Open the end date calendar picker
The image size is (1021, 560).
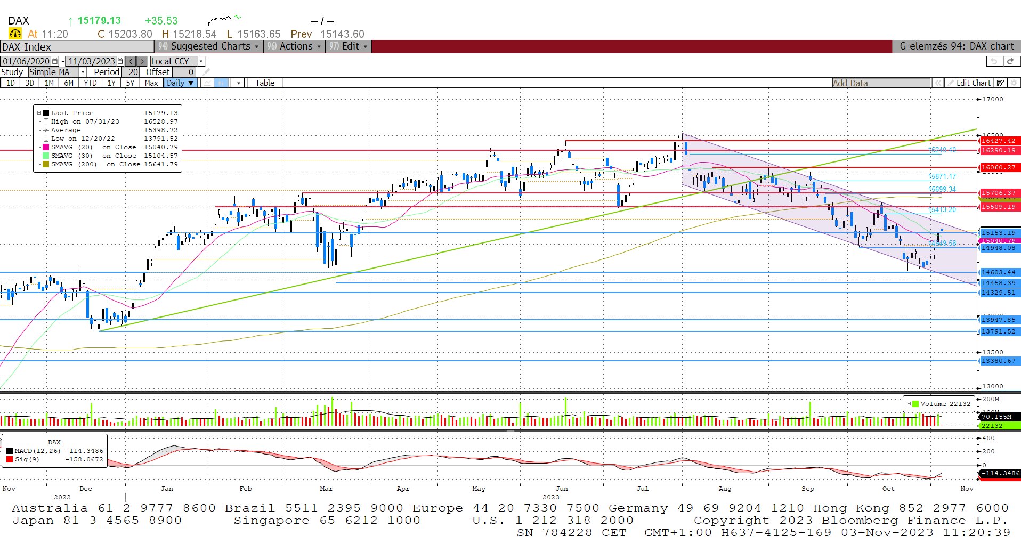pyautogui.click(x=120, y=61)
